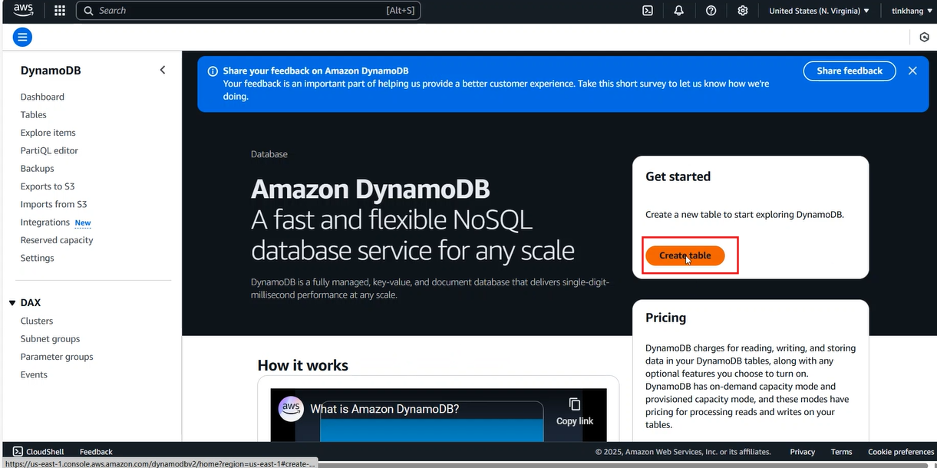
Task: Open the settings gear icon
Action: click(742, 11)
